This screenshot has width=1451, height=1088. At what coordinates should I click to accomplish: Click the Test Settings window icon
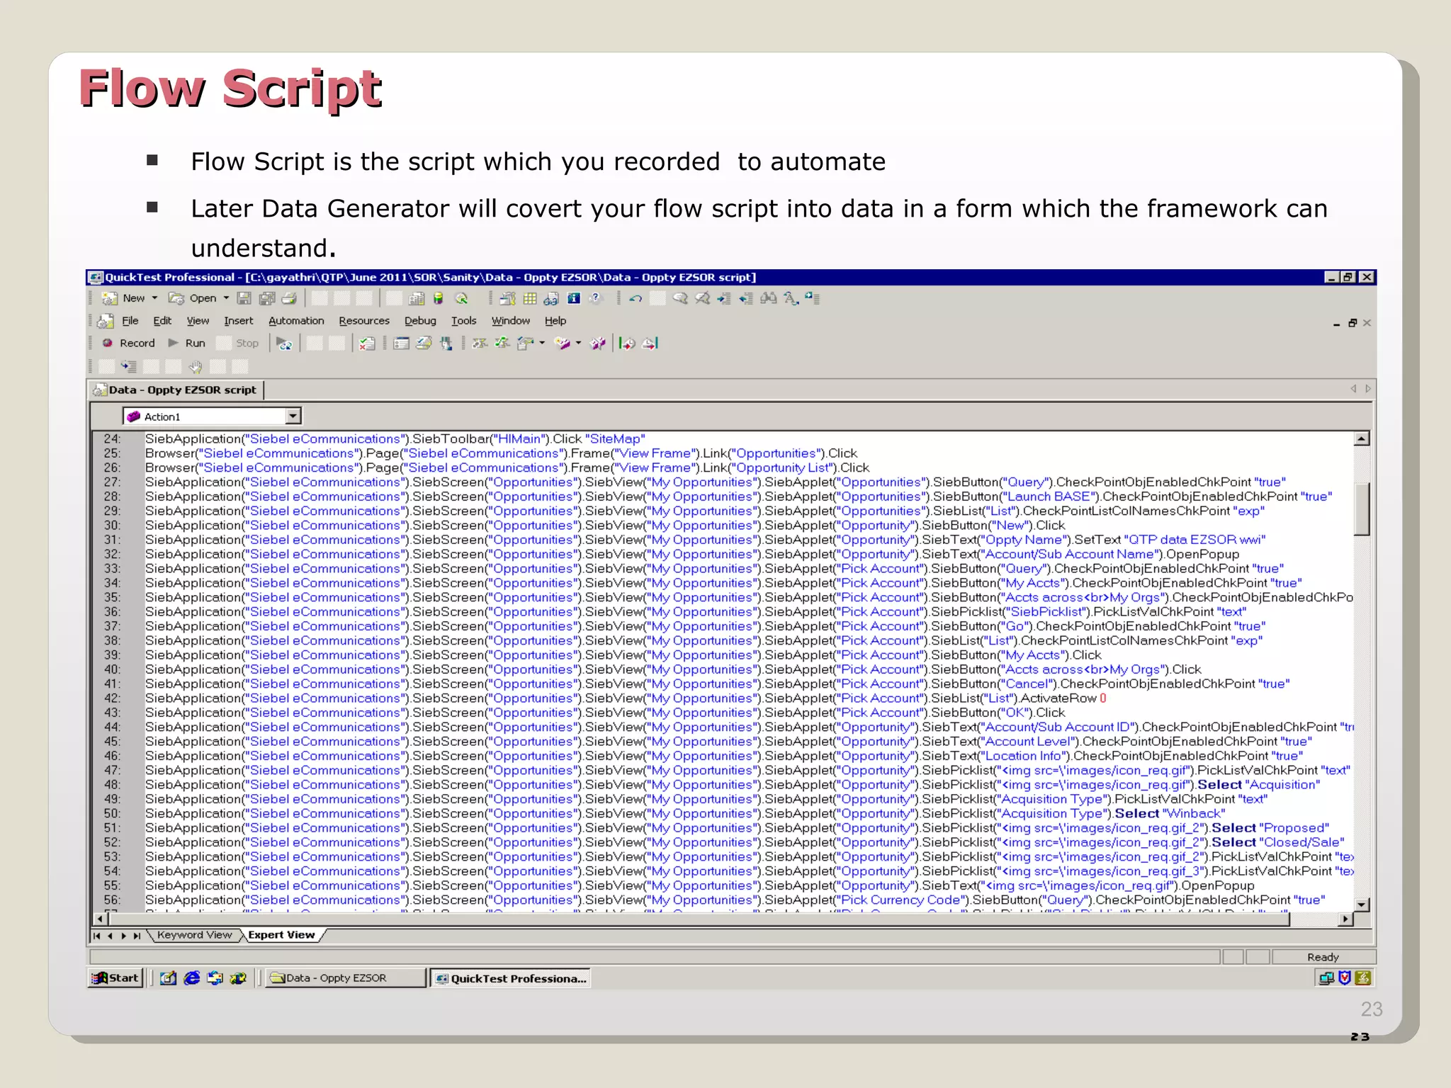(401, 344)
